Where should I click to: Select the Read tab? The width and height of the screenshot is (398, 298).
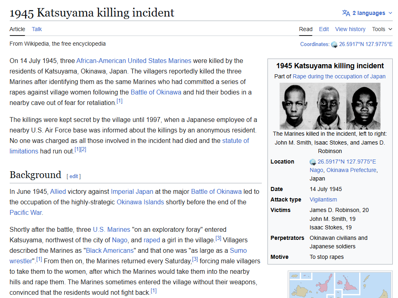(305, 29)
